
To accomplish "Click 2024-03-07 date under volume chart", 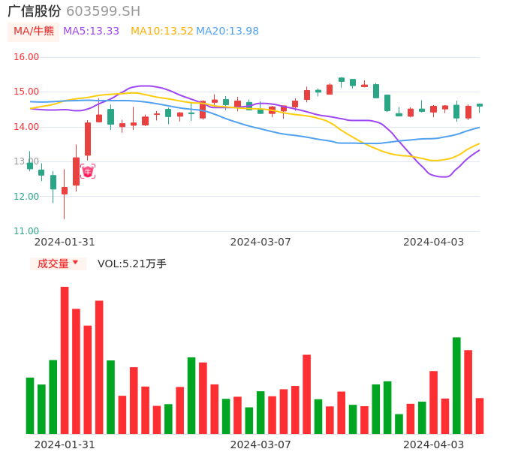I will pos(261,444).
